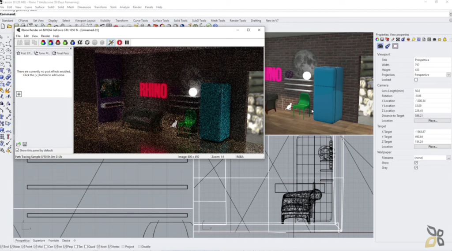
Task: Open the render window's Help menu
Action: [56, 36]
